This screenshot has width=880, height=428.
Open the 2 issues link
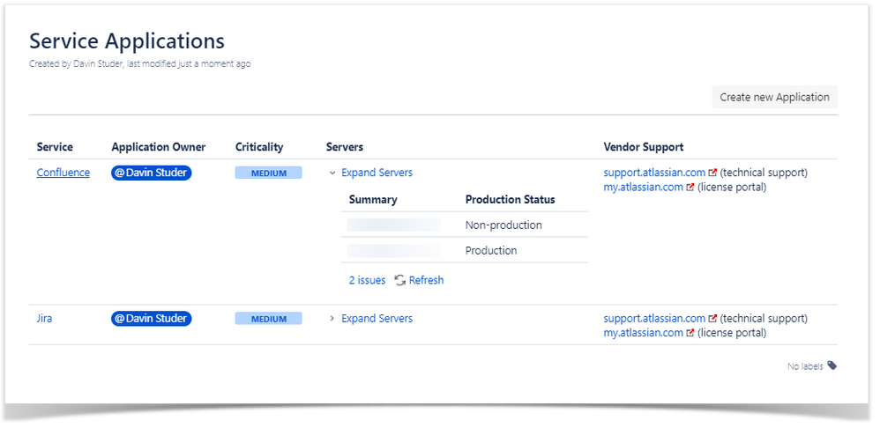[x=367, y=280]
